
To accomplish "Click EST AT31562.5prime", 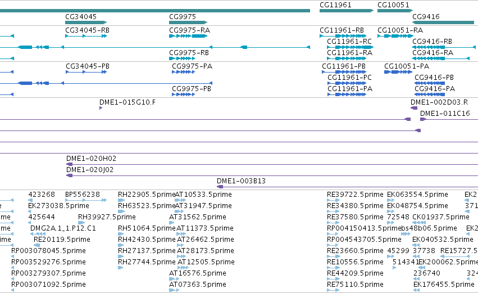I will click(198, 217).
